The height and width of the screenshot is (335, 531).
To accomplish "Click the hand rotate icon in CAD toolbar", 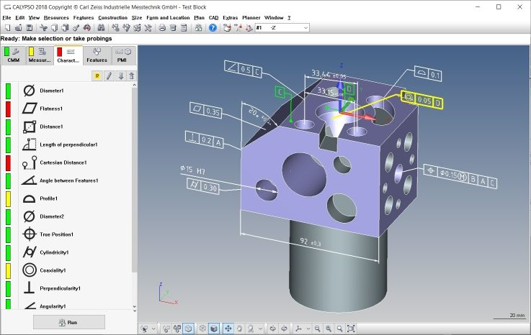I will click(239, 329).
